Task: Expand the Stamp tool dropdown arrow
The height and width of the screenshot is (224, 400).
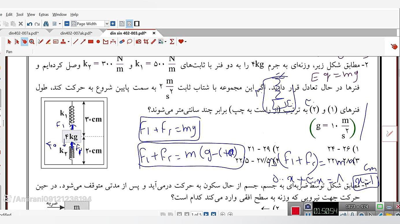Action: pos(68,42)
